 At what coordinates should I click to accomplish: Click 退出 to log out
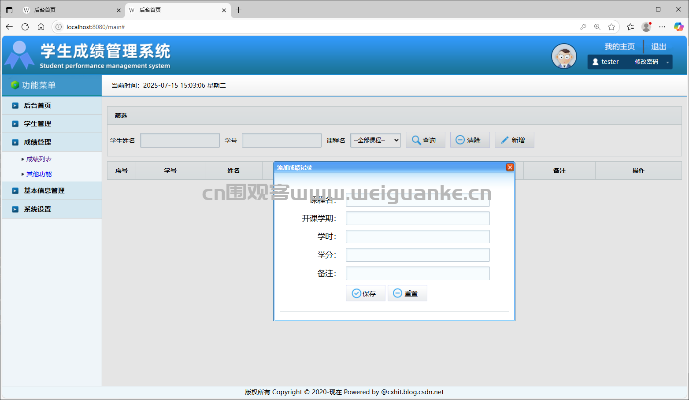click(659, 47)
